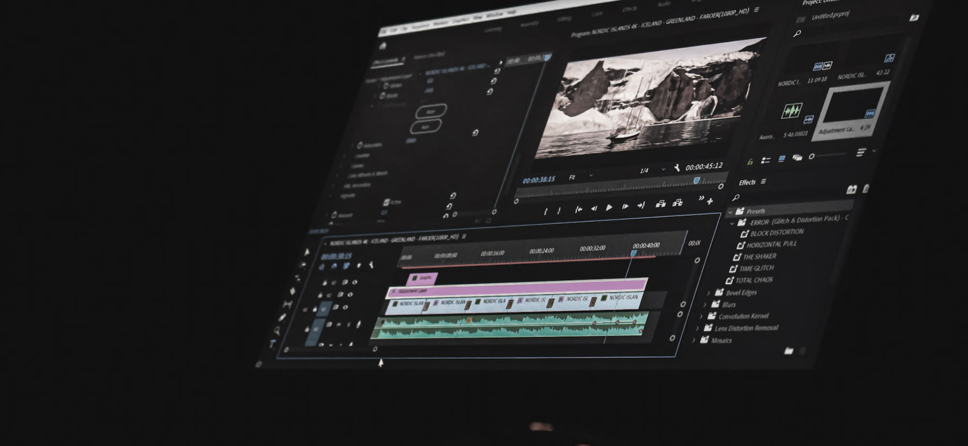This screenshot has height=446, width=968.
Task: Expand the Lens Distortion Removal folder
Action: coord(697,329)
